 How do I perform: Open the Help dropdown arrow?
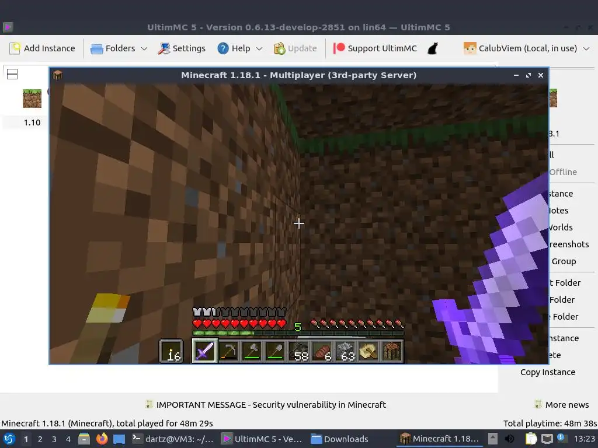click(259, 49)
